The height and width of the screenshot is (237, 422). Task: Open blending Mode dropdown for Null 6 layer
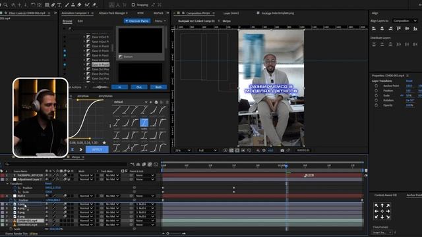[86, 196]
